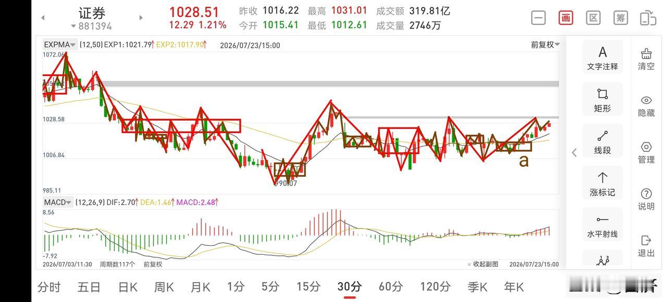The height and width of the screenshot is (302, 666).
Task: Tap the 2026/07/23/15:00 date label at top
Action: [250, 45]
